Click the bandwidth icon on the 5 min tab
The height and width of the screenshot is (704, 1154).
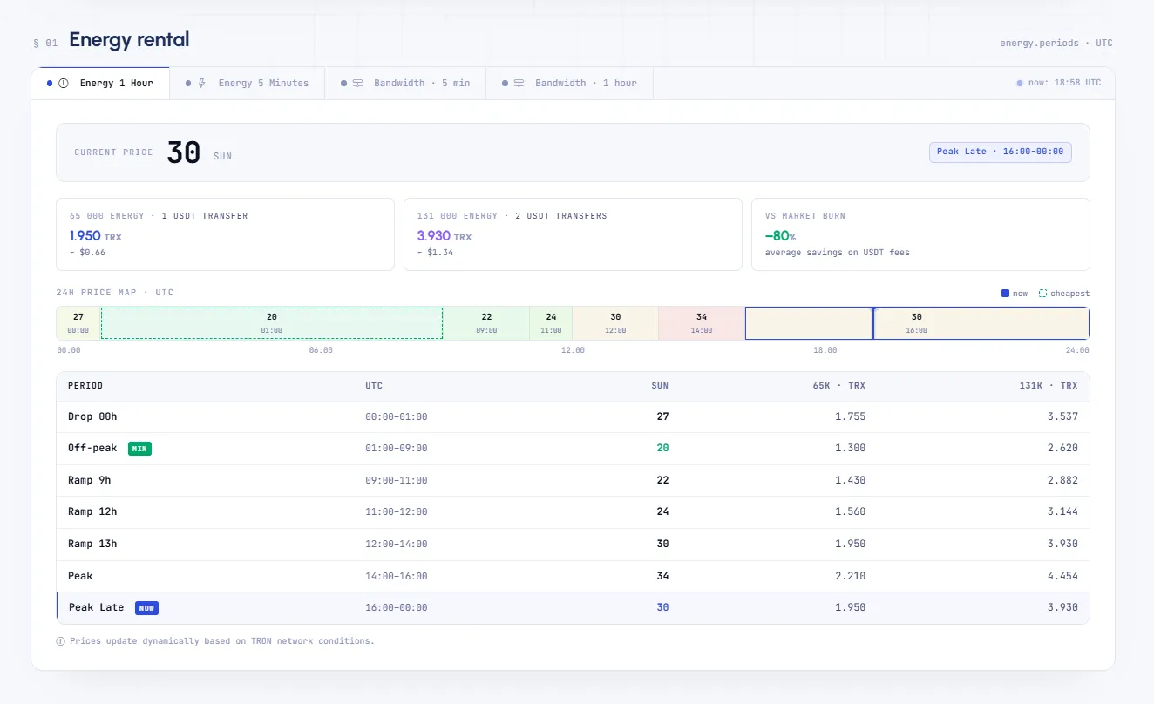tap(357, 84)
